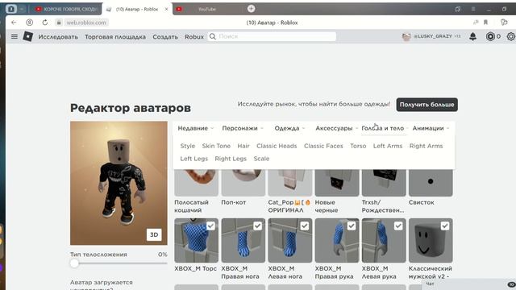The width and height of the screenshot is (516, 290).
Task: Select Trxsh/Рождествен item thumbnail
Action: pyautogui.click(x=384, y=183)
